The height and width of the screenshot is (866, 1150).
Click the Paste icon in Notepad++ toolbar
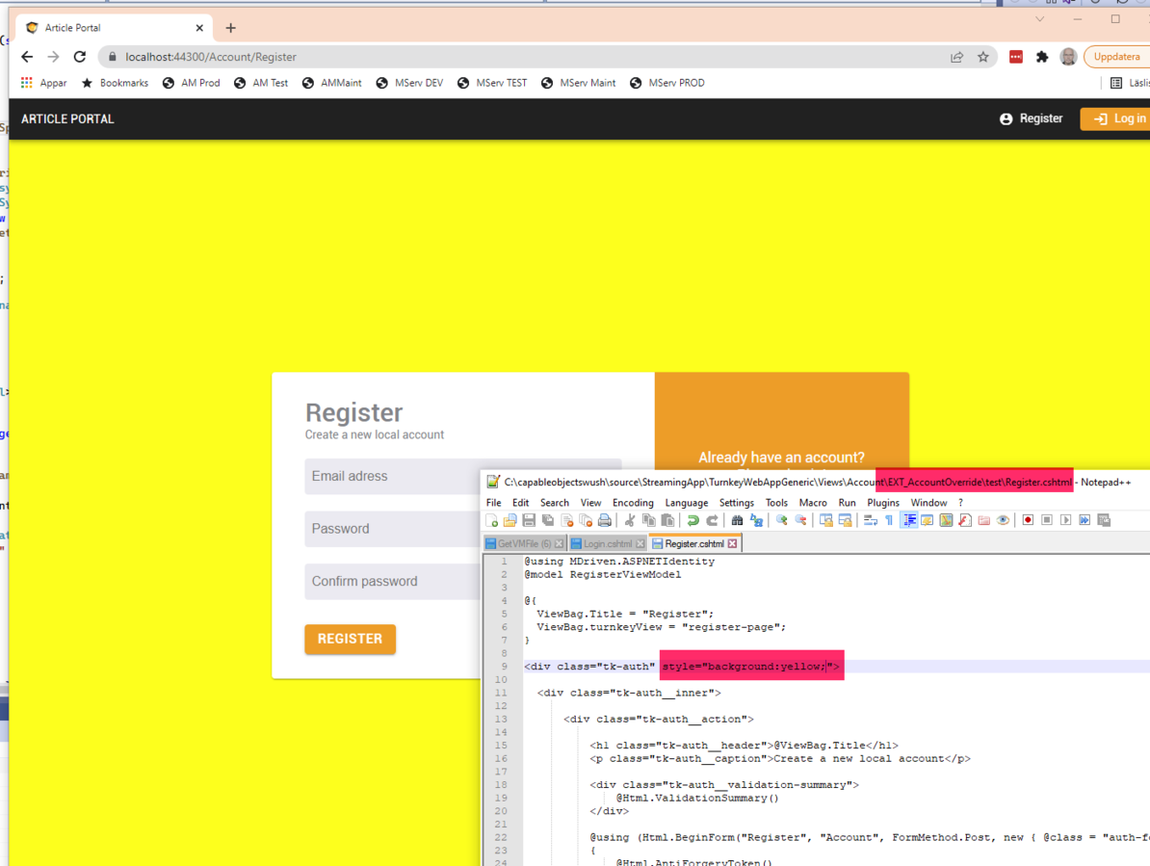667,520
